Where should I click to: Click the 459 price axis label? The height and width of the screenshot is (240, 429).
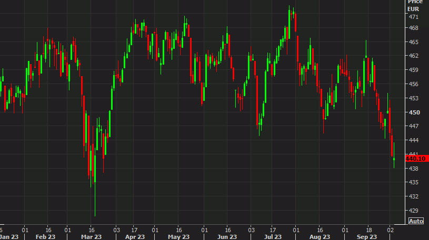click(x=413, y=70)
